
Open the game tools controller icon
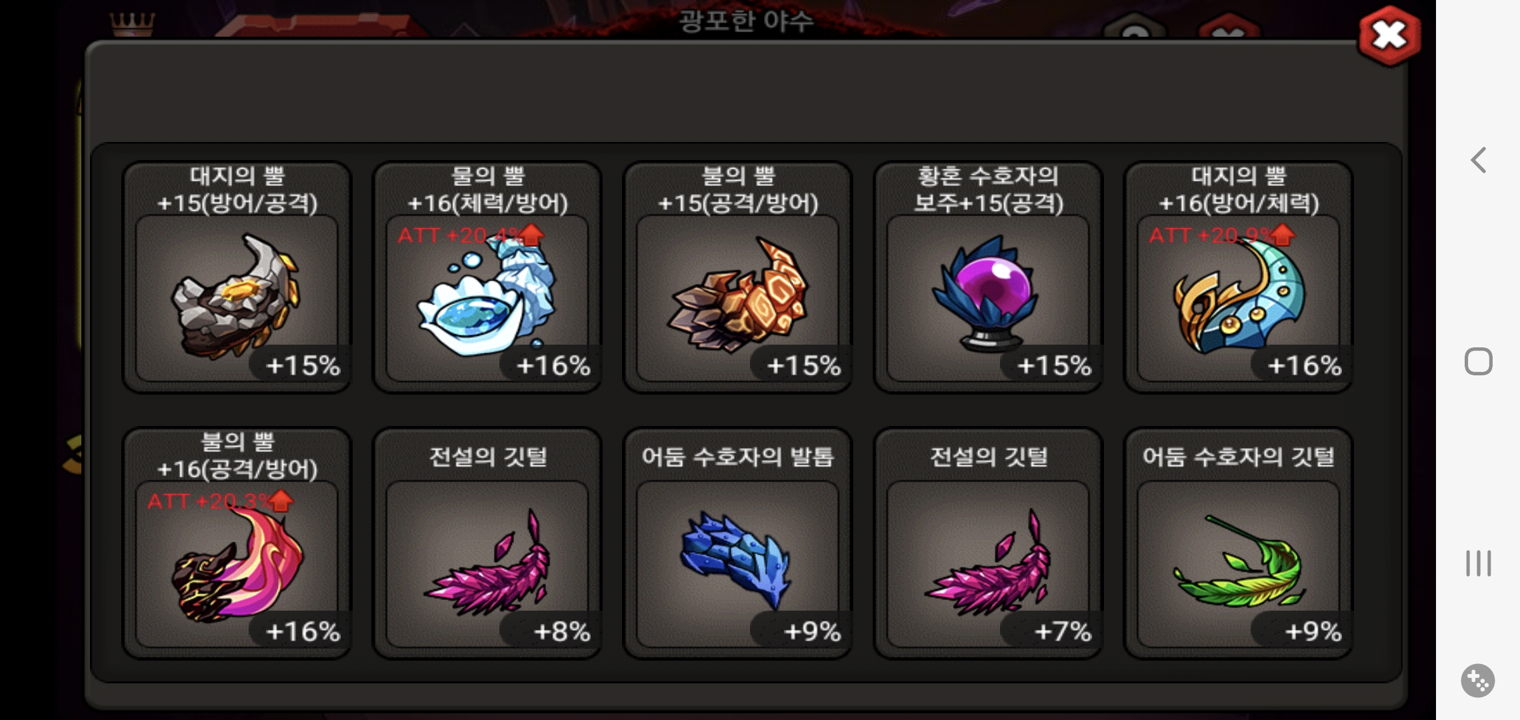click(x=1478, y=681)
